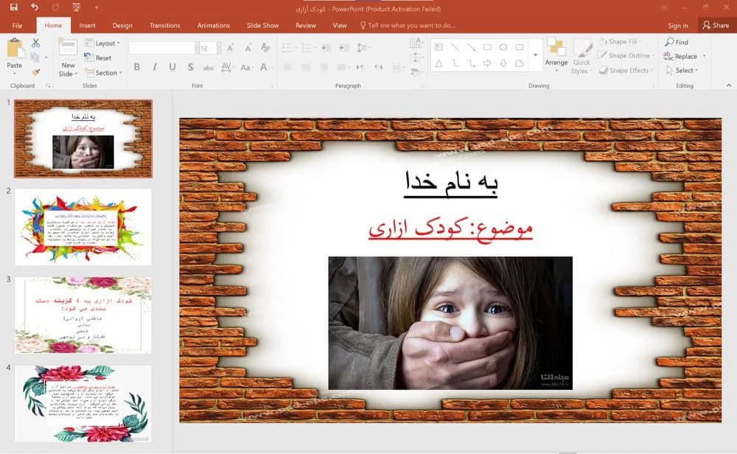Open Character Spacing AV dropdown
This screenshot has height=454, width=737.
(226, 68)
